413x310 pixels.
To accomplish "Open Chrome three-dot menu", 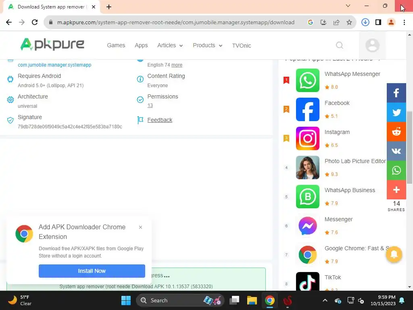I will pos(404,23).
